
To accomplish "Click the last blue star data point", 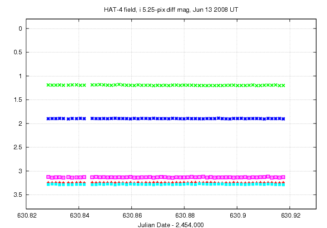I will 283,119.
